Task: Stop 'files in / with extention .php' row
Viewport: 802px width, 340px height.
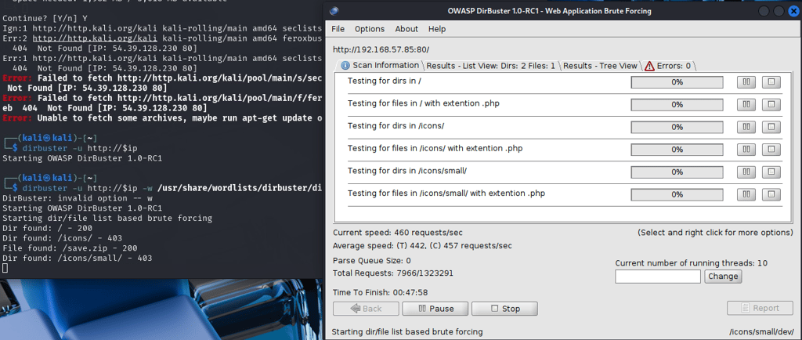Action: pos(771,104)
